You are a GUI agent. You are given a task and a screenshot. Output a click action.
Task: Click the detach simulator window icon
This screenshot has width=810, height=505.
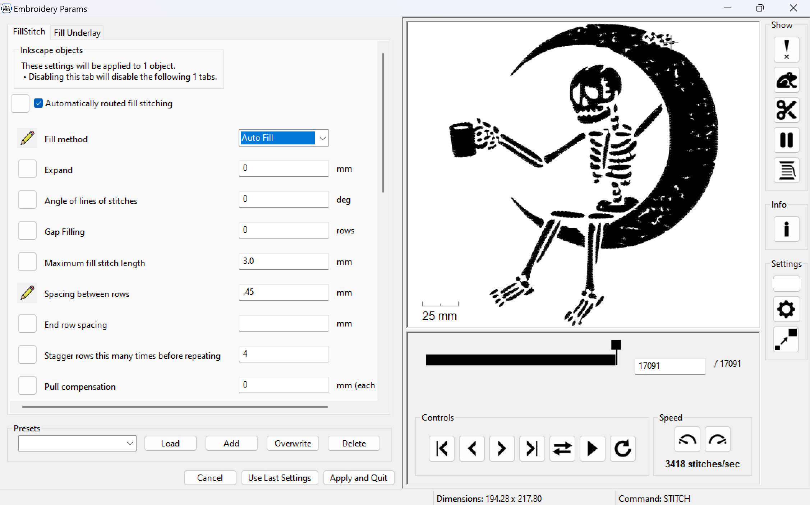[x=786, y=339]
